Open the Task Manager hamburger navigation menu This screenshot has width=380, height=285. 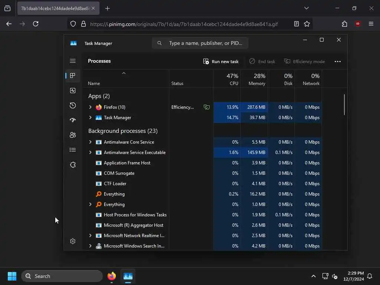[x=73, y=61]
